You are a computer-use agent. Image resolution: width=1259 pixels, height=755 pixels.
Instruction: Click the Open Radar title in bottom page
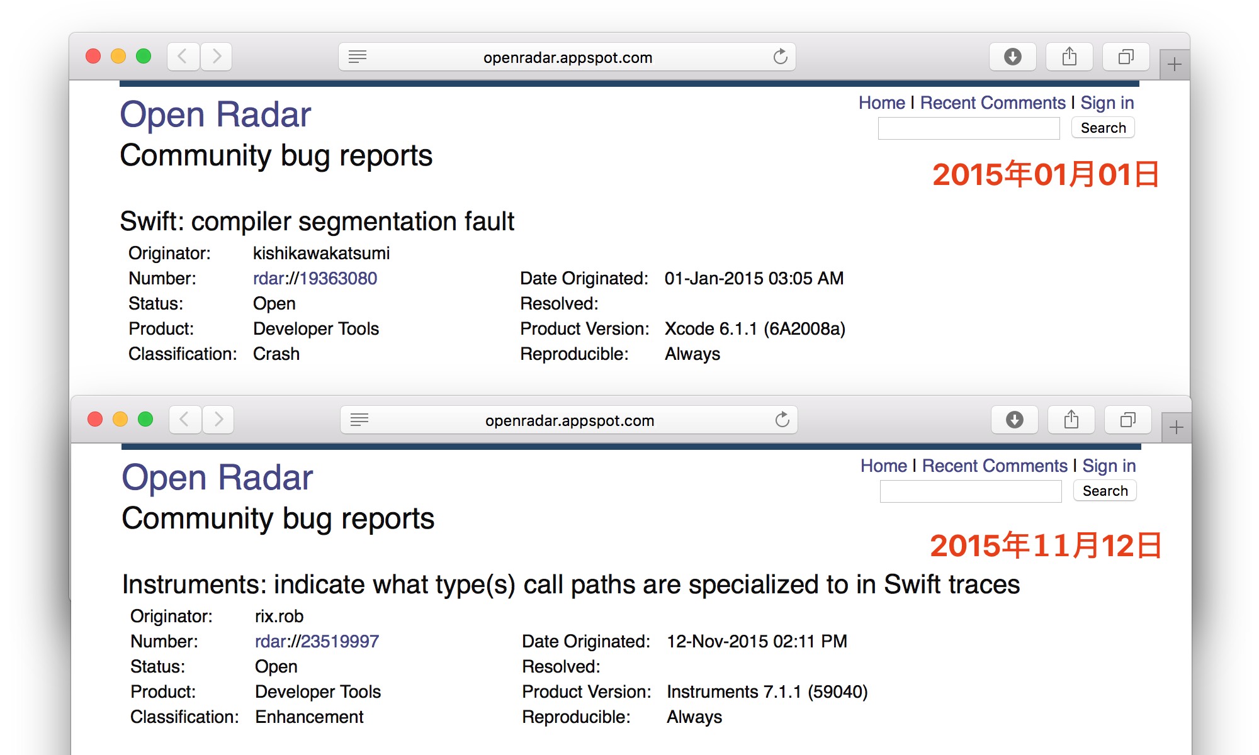point(217,478)
